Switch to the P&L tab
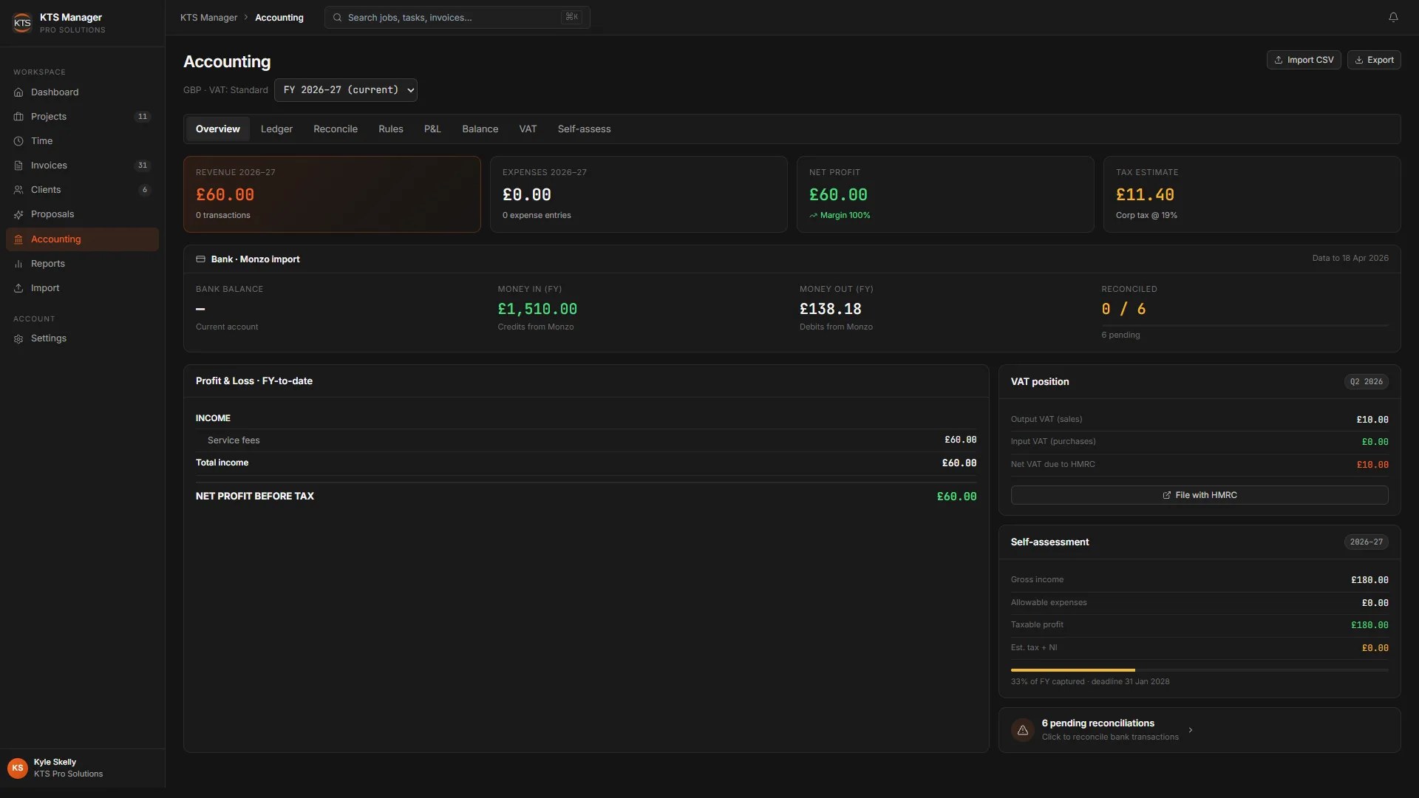This screenshot has height=798, width=1419. pyautogui.click(x=432, y=129)
